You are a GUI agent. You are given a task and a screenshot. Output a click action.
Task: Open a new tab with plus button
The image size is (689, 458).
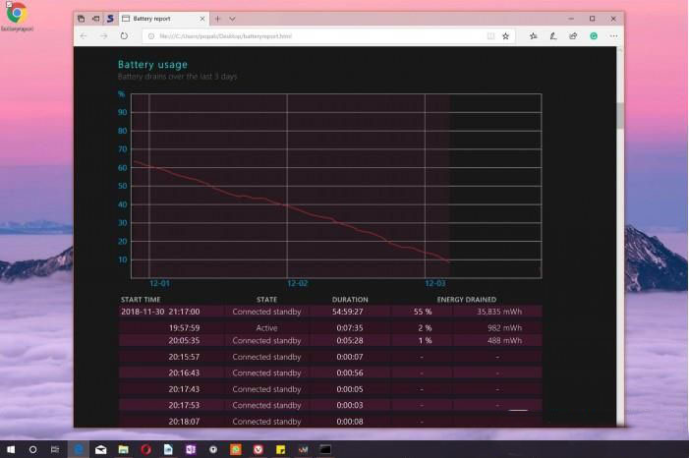pyautogui.click(x=217, y=19)
